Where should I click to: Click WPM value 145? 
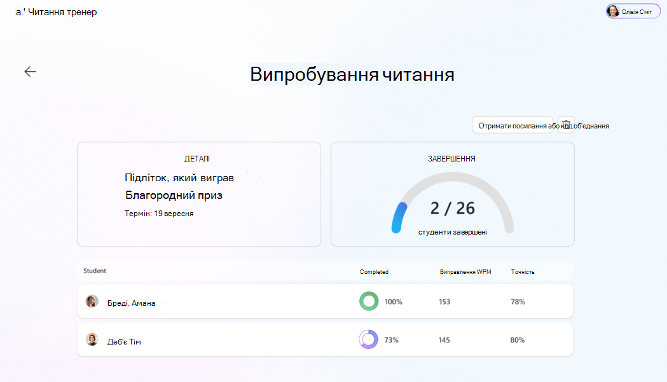tap(444, 340)
